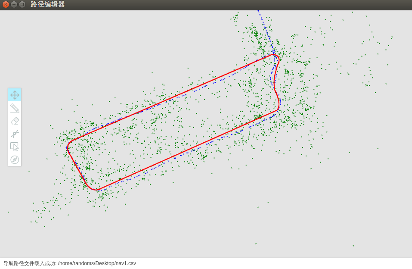Image resolution: width=412 pixels, height=269 pixels.
Task: Click the status text showing nav1.csv loaded
Action: [70, 263]
